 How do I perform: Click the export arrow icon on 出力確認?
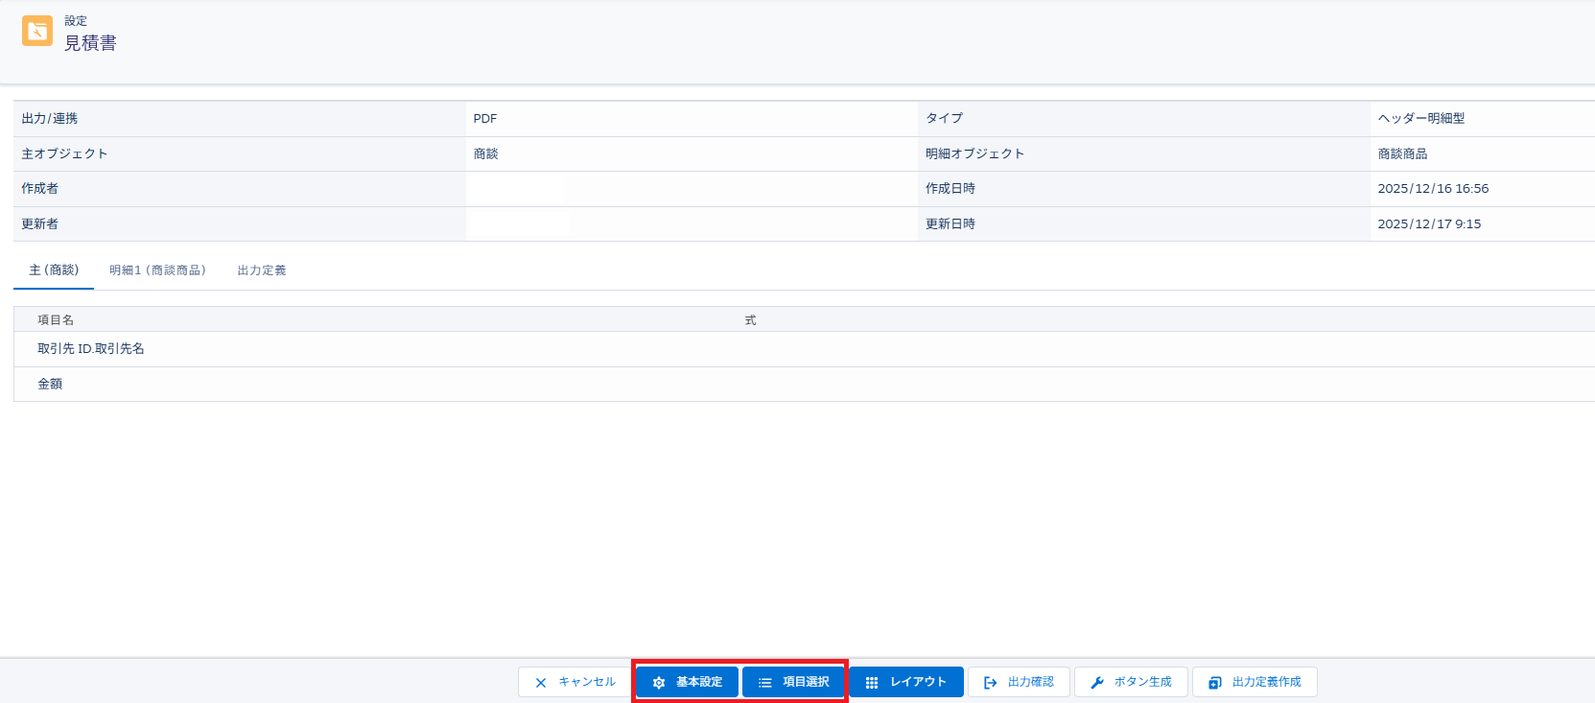coord(991,683)
